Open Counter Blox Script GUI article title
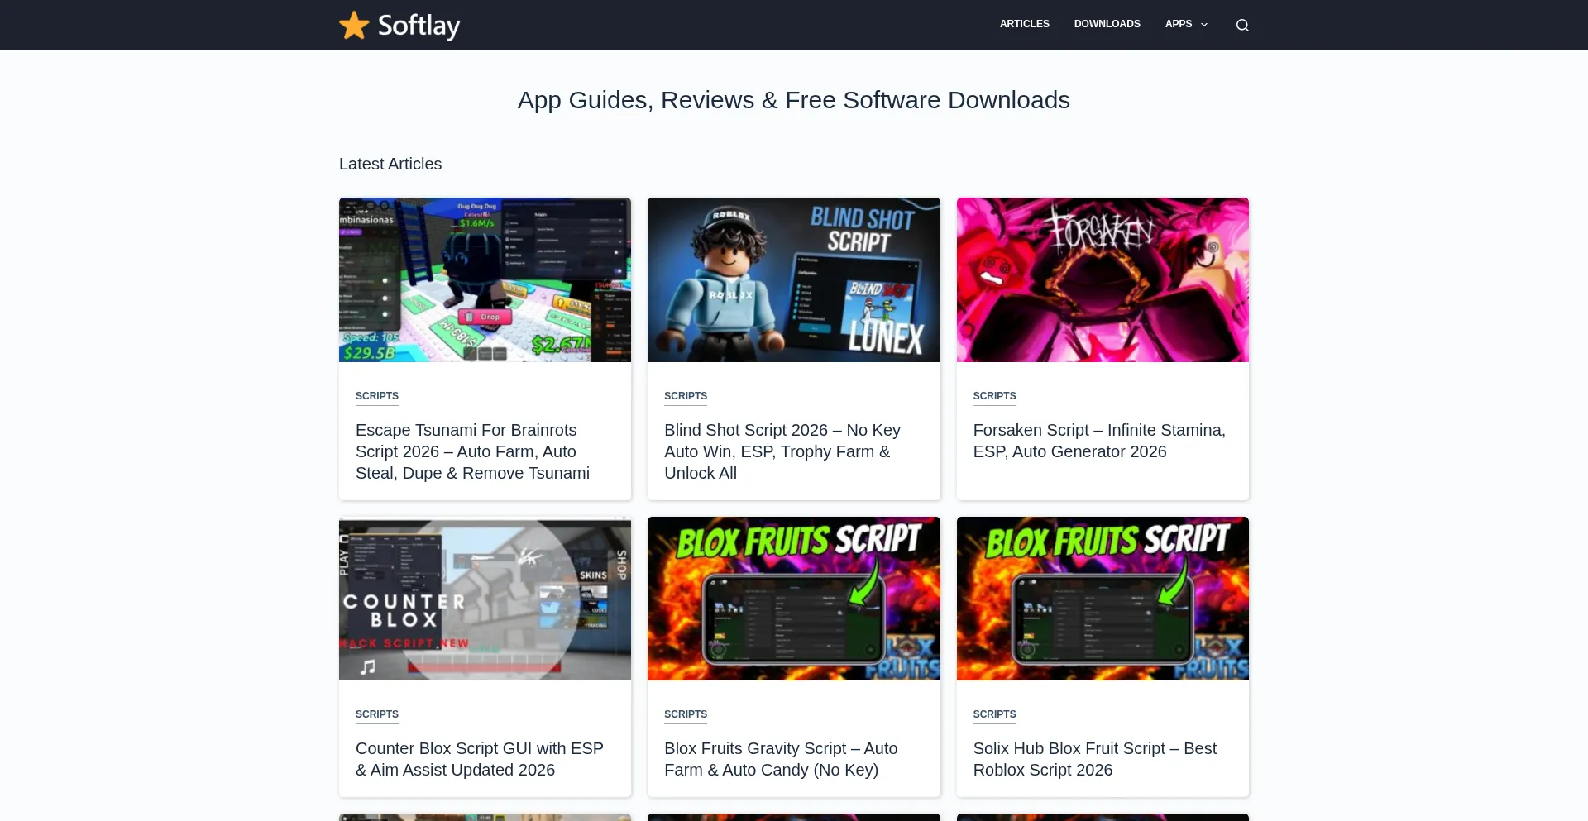Screen dimensions: 1588x821 tap(480, 759)
